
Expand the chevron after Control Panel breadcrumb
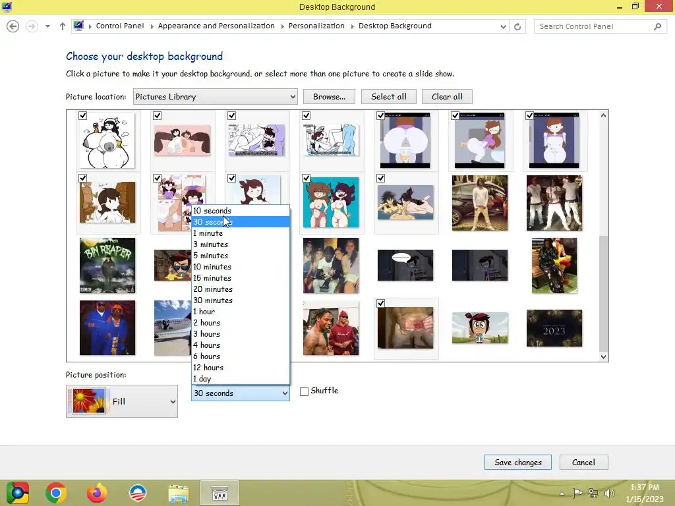pyautogui.click(x=152, y=26)
